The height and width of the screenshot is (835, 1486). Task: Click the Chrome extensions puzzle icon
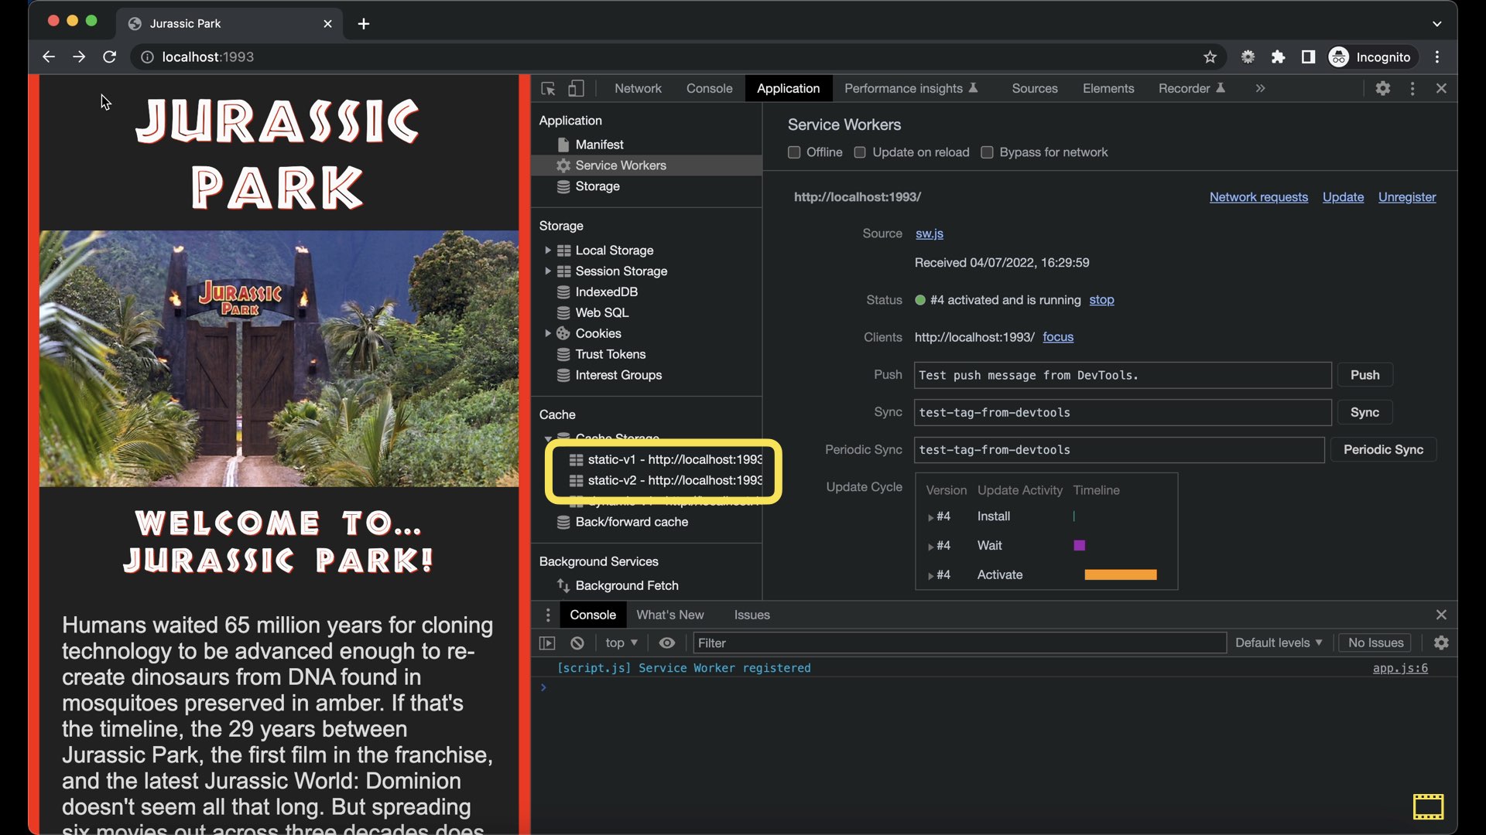click(x=1278, y=57)
